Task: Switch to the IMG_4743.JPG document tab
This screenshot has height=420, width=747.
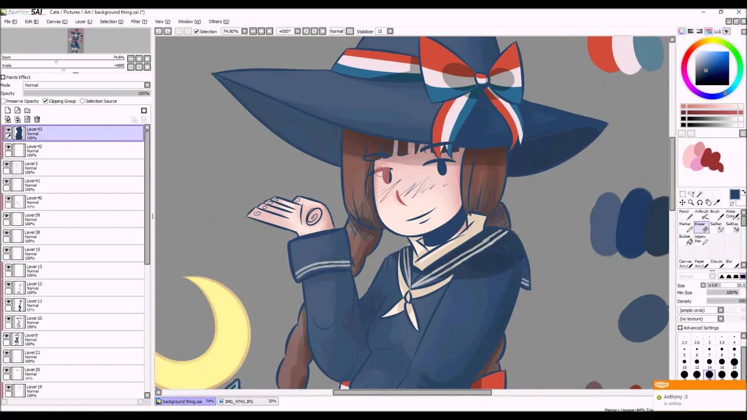Action: pyautogui.click(x=247, y=401)
